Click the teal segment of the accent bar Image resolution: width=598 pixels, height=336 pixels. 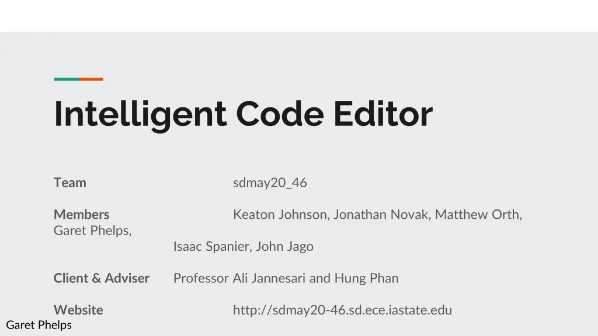[66, 79]
